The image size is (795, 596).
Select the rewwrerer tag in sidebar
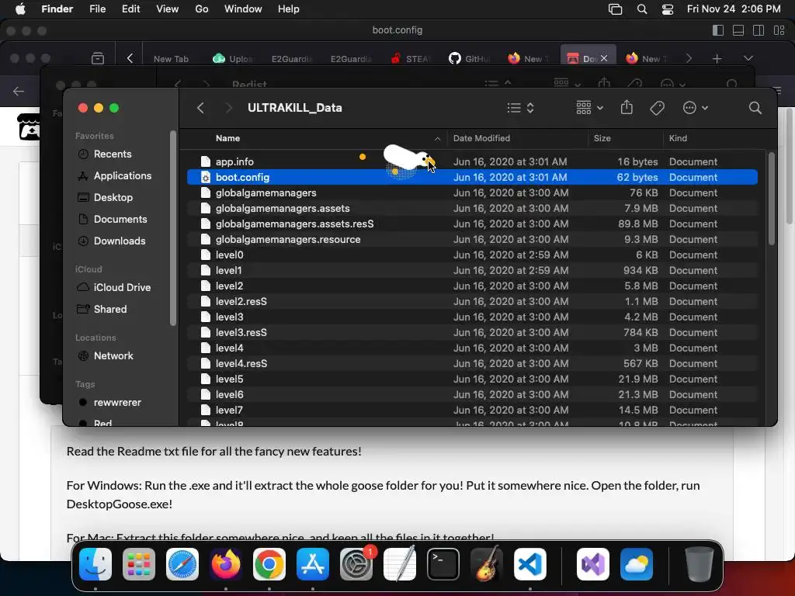tap(117, 403)
